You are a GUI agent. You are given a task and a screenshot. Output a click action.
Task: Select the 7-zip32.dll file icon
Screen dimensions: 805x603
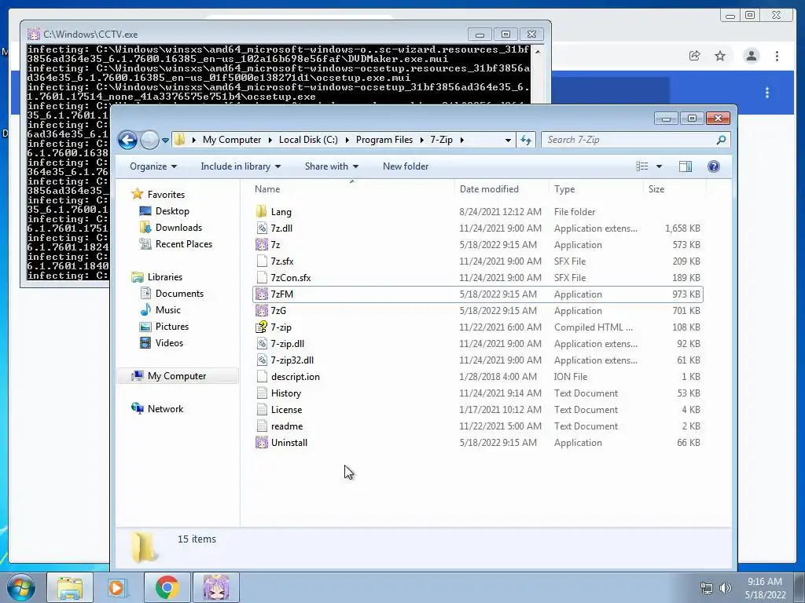coord(261,360)
